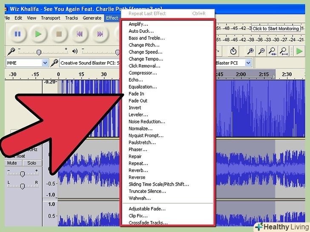The width and height of the screenshot is (310, 232).
Task: Fit project in window zoom icon
Action: point(284,51)
